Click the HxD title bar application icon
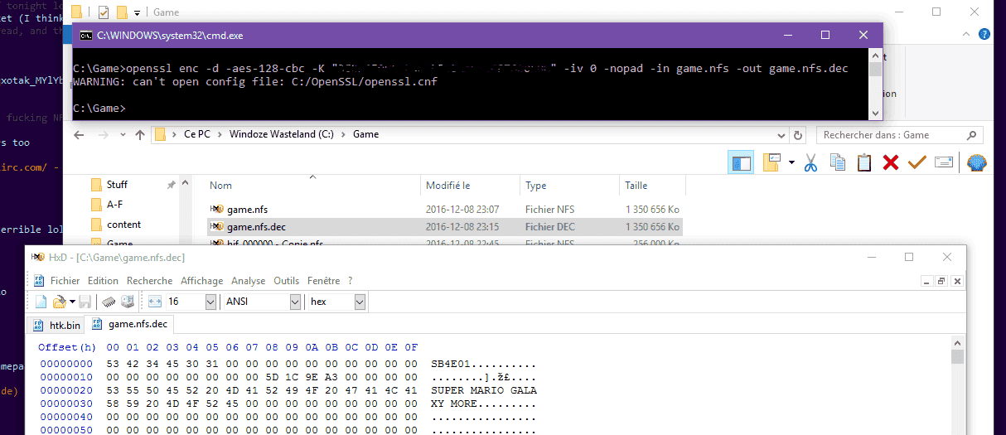The image size is (1006, 435). click(x=37, y=258)
